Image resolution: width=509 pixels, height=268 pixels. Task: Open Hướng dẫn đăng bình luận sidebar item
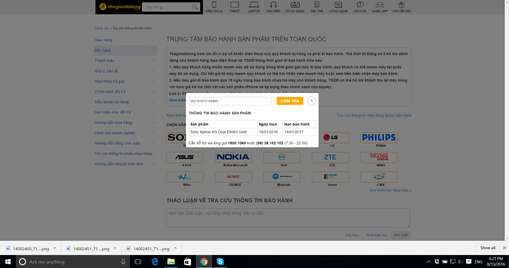(x=125, y=143)
